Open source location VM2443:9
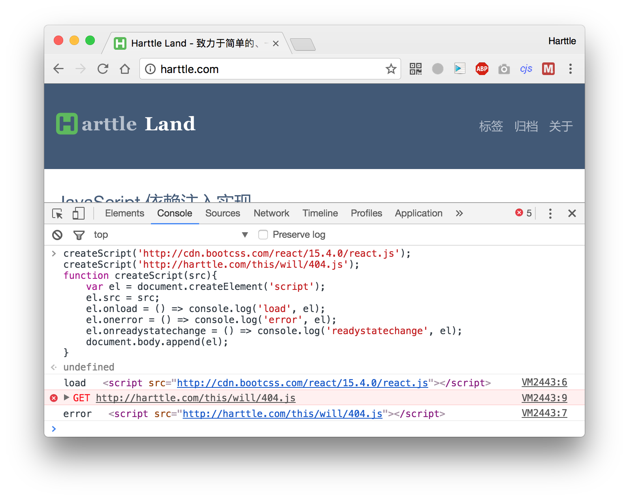 (544, 398)
